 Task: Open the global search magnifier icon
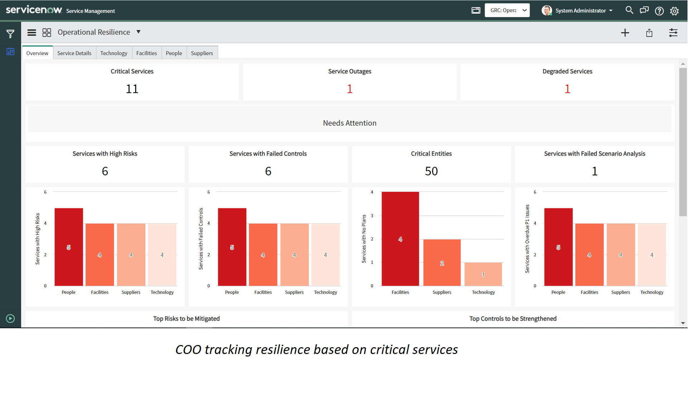[629, 10]
